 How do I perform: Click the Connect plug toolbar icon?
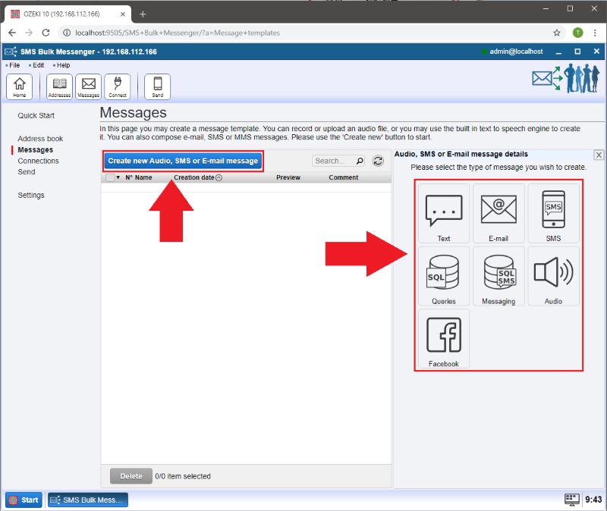[x=118, y=86]
